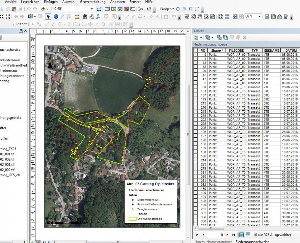
Task: Enable Point snapping
Action: click(178, 9)
